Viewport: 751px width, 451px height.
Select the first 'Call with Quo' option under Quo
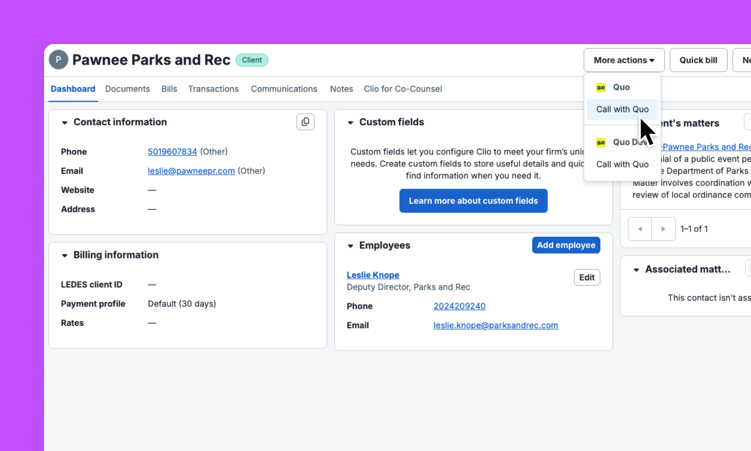(x=622, y=109)
